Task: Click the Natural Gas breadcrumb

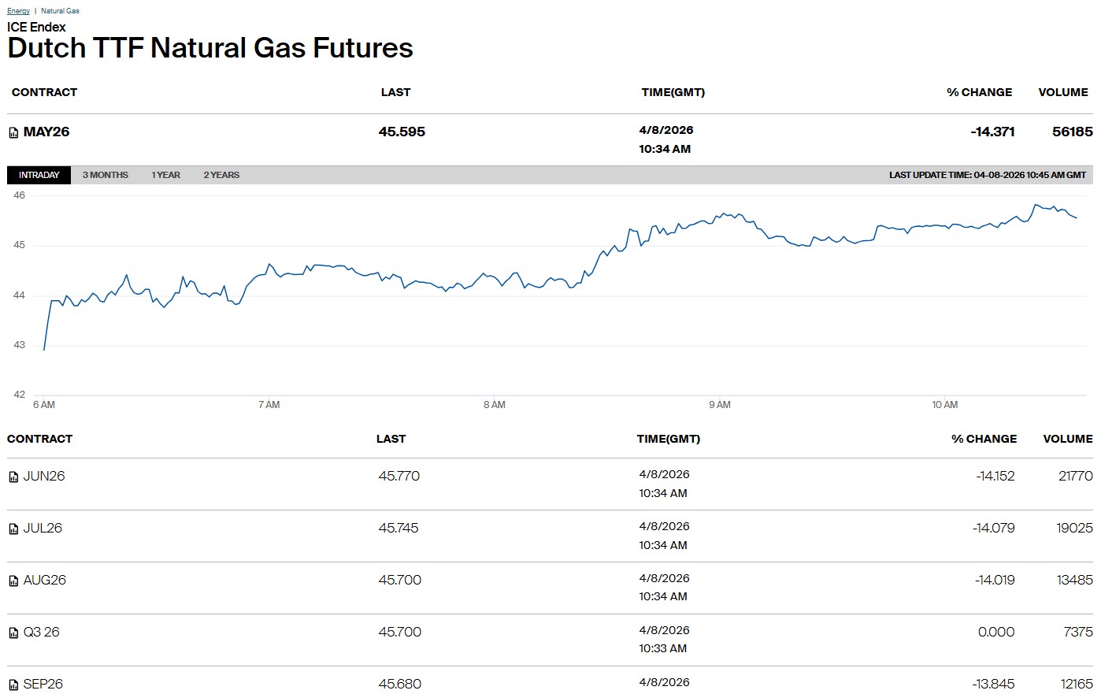Action: point(60,11)
